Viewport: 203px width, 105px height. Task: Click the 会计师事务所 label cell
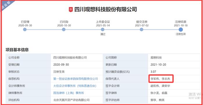coord(28,86)
